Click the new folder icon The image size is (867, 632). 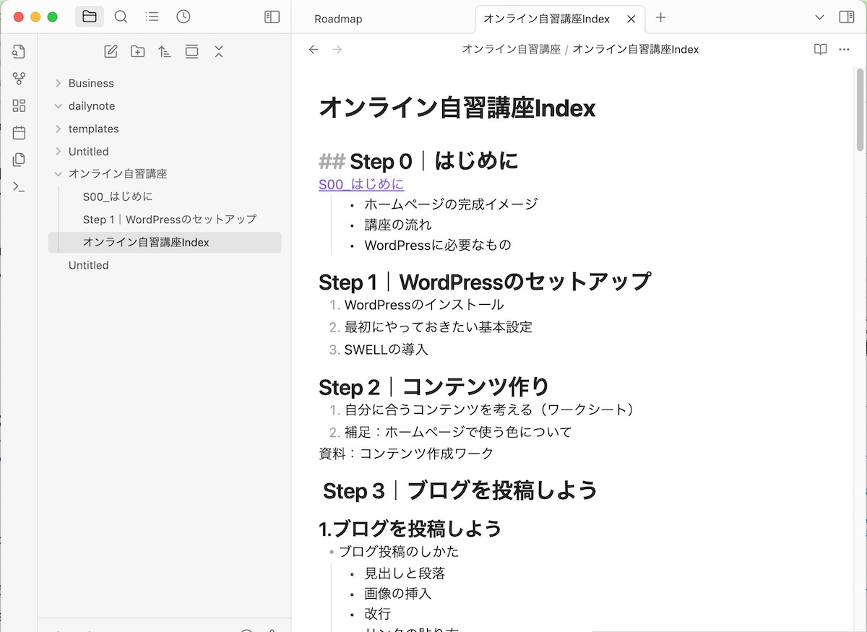click(137, 51)
